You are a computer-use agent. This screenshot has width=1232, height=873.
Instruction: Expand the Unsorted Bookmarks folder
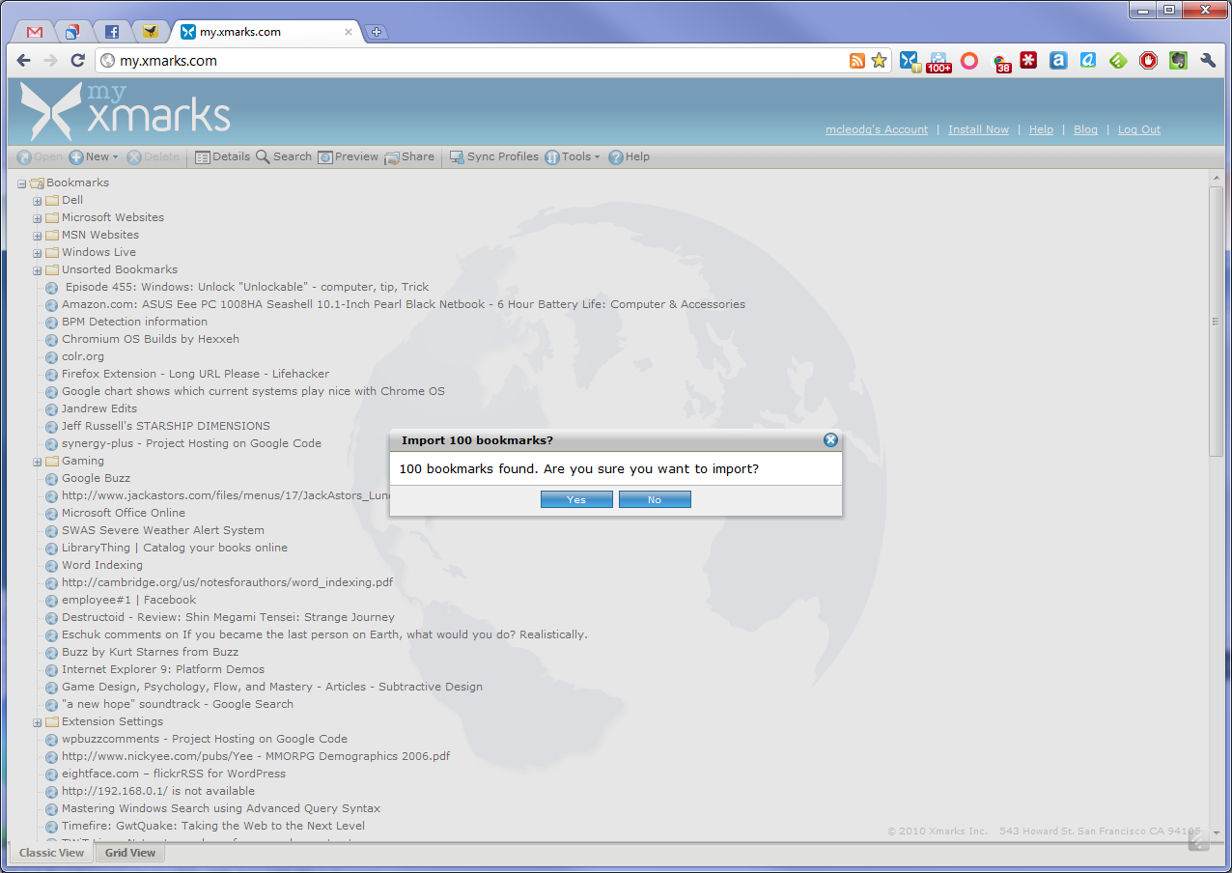38,270
